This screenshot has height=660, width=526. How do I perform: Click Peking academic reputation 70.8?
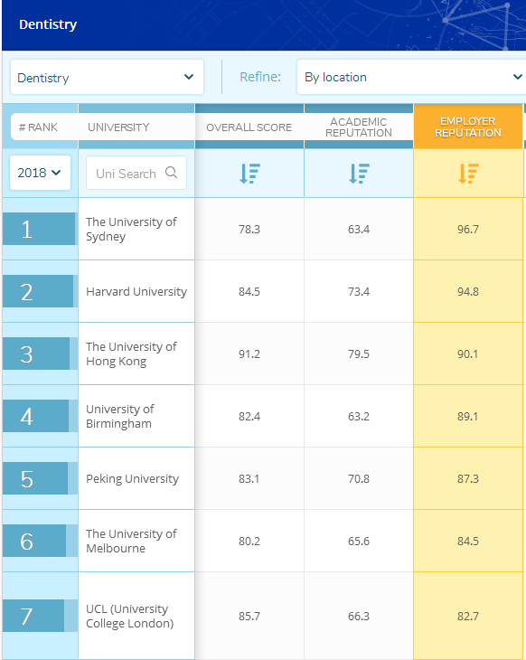tap(359, 478)
